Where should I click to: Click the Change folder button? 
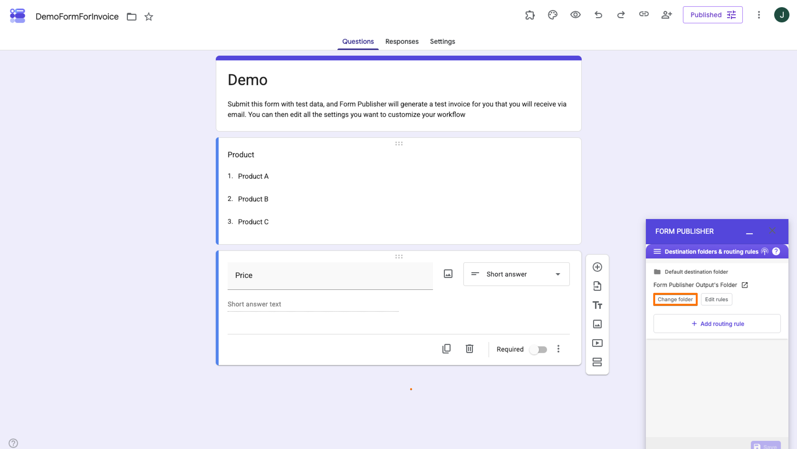pyautogui.click(x=675, y=299)
